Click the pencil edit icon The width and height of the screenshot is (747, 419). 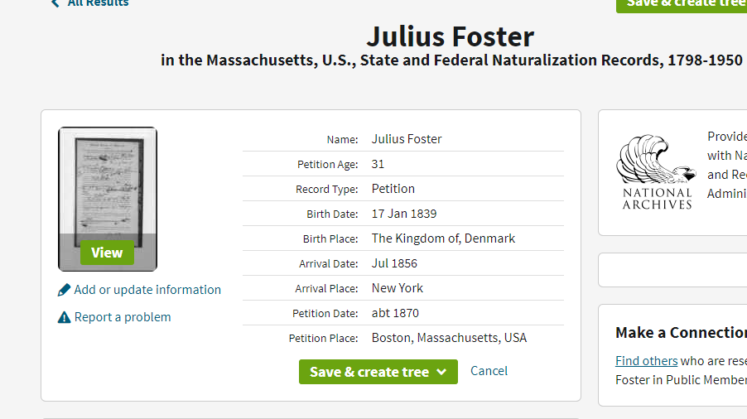tap(65, 290)
